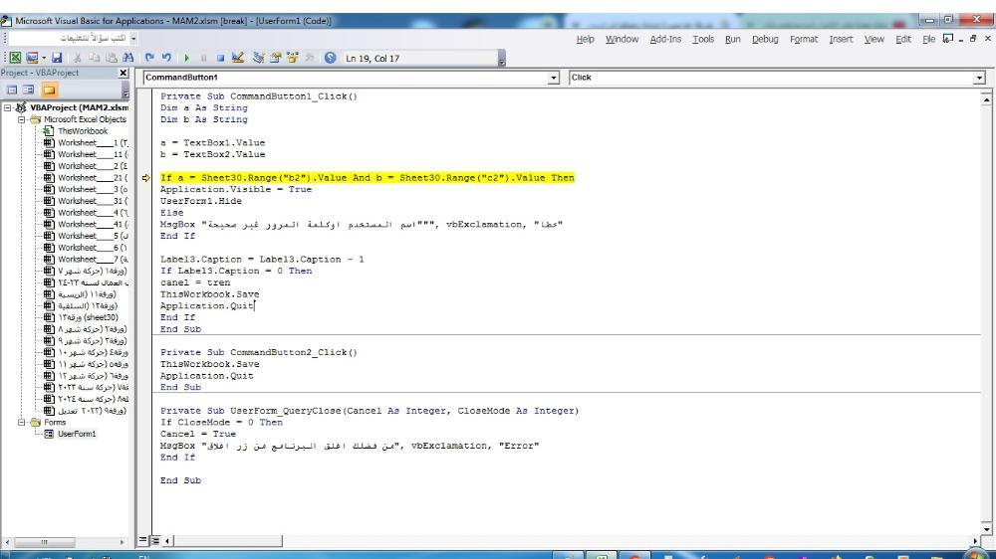Switch to Procedure View at bottom left
Image resolution: width=996 pixels, height=559 pixels.
coord(143,540)
